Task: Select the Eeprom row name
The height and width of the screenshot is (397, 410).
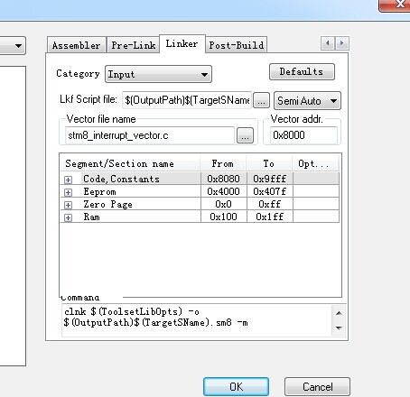Action: pos(99,191)
